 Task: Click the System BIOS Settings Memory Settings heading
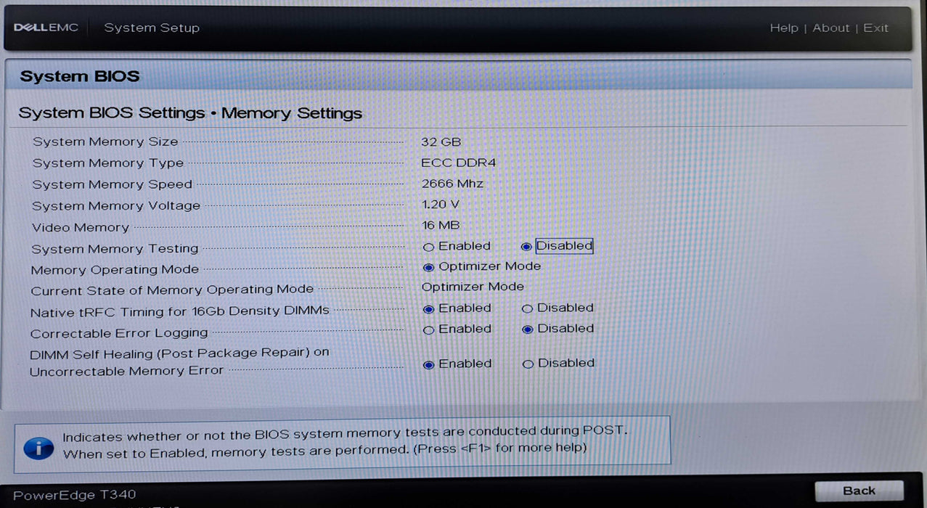click(x=190, y=113)
